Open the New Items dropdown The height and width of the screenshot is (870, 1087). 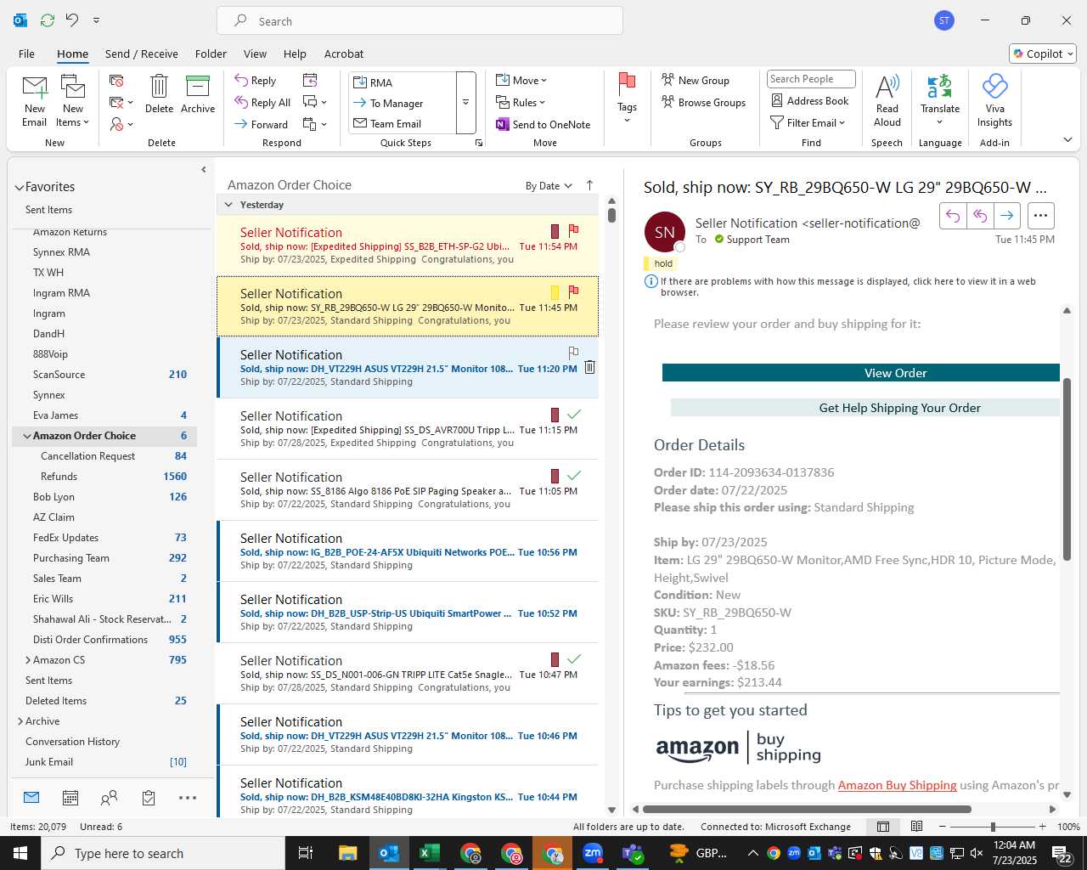(x=74, y=100)
